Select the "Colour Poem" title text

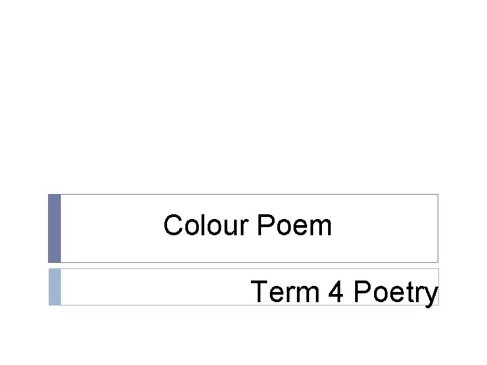click(248, 225)
